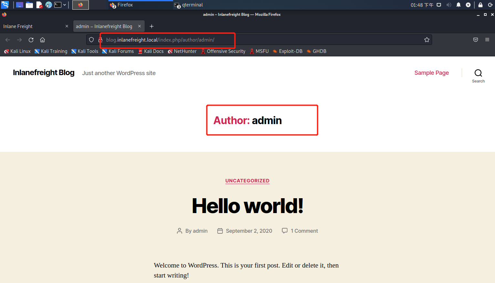Open the Kali Linux bookmark
The height and width of the screenshot is (283, 495).
tap(17, 51)
